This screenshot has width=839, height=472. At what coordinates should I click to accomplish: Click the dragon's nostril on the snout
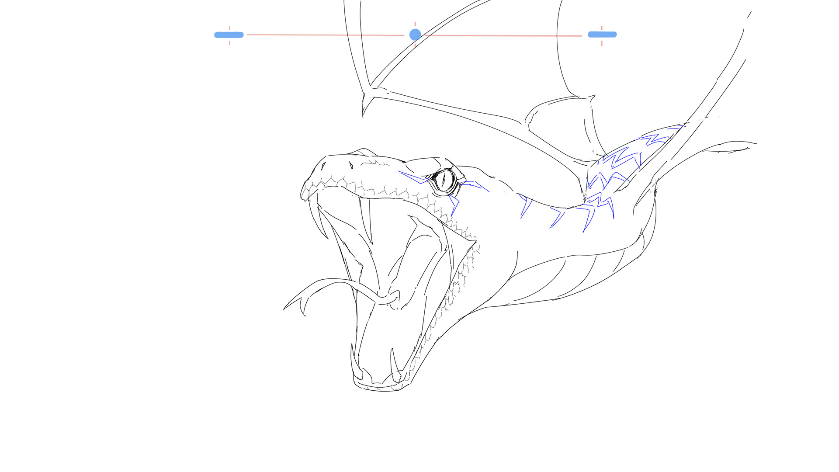click(x=351, y=165)
